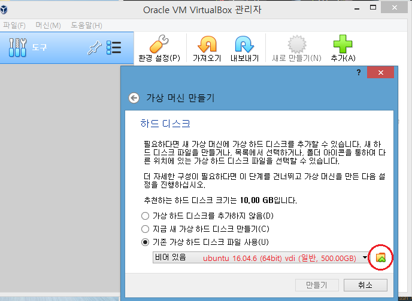Browse for a disk file with folder icon
This screenshot has height=301, width=412.
coord(380,257)
